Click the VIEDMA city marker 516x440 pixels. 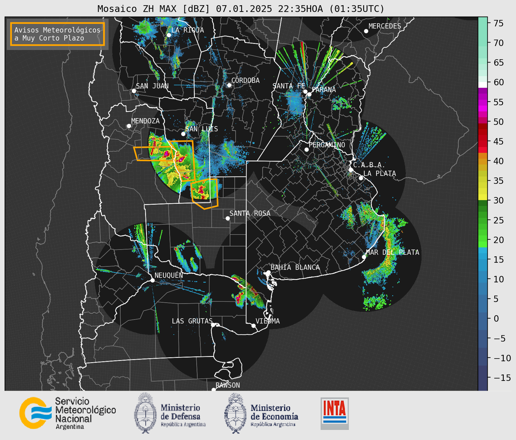254,326
